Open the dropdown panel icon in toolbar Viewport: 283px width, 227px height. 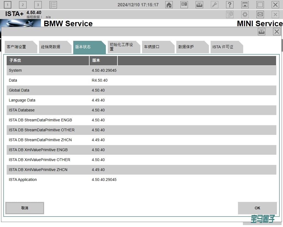[245, 5]
